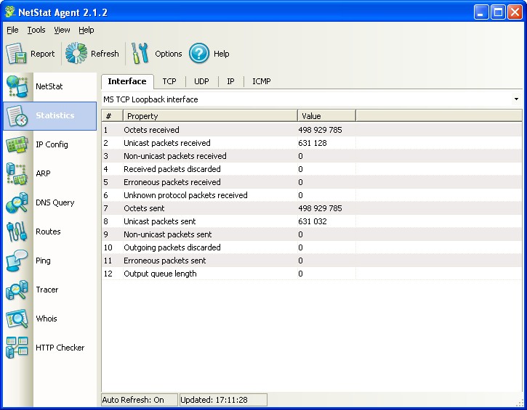Select Non-unicast packets received row
527x410 pixels.
coord(312,156)
